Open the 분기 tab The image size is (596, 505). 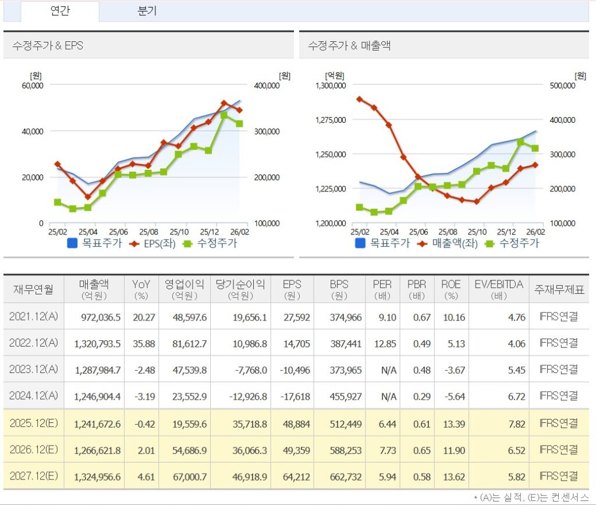click(147, 11)
